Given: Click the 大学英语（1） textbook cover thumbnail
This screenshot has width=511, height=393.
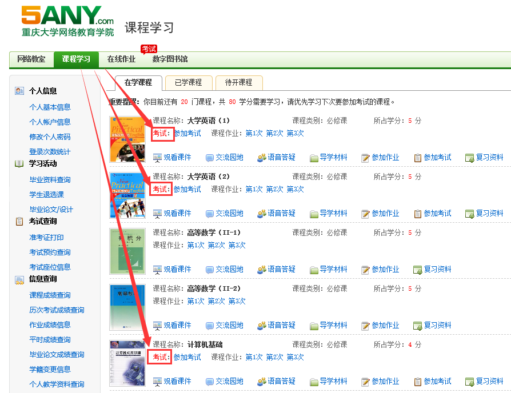Looking at the screenshot, I should coord(127,139).
